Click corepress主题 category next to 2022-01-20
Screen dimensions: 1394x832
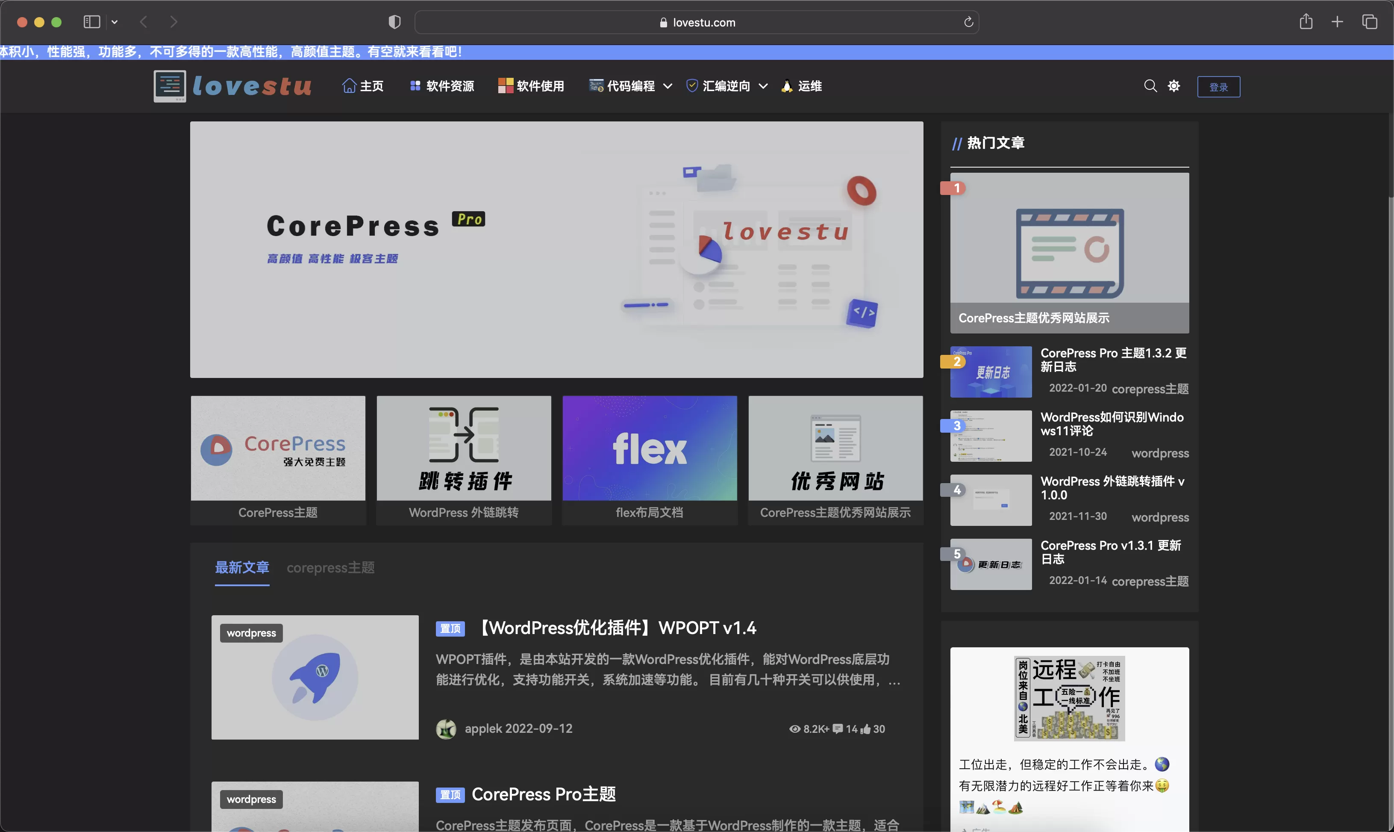(1150, 389)
